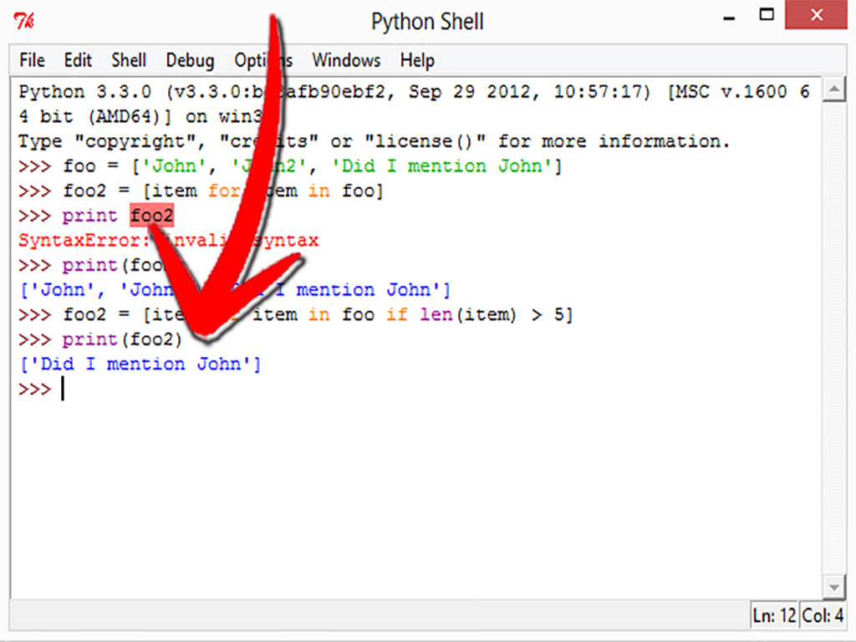
Task: Close the Python Shell window
Action: pyautogui.click(x=816, y=15)
